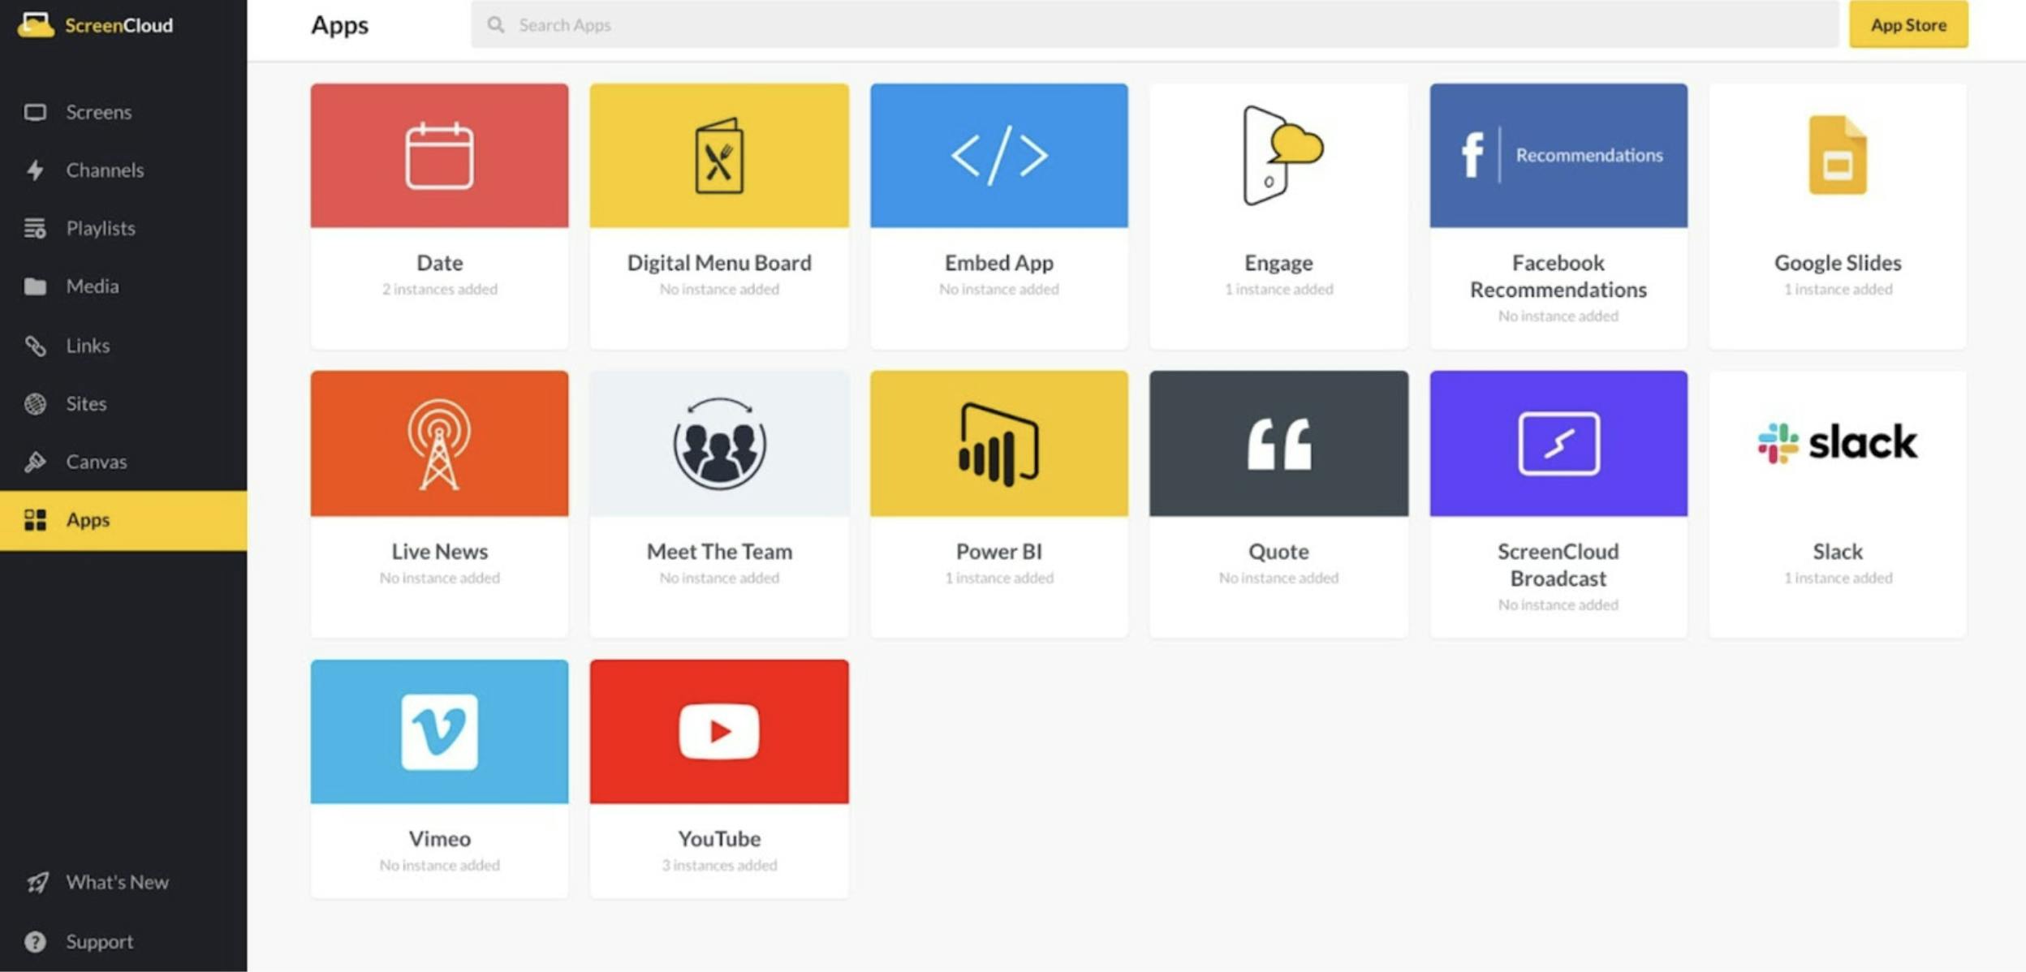Click the "Digital Menu Board" title

[x=719, y=263]
